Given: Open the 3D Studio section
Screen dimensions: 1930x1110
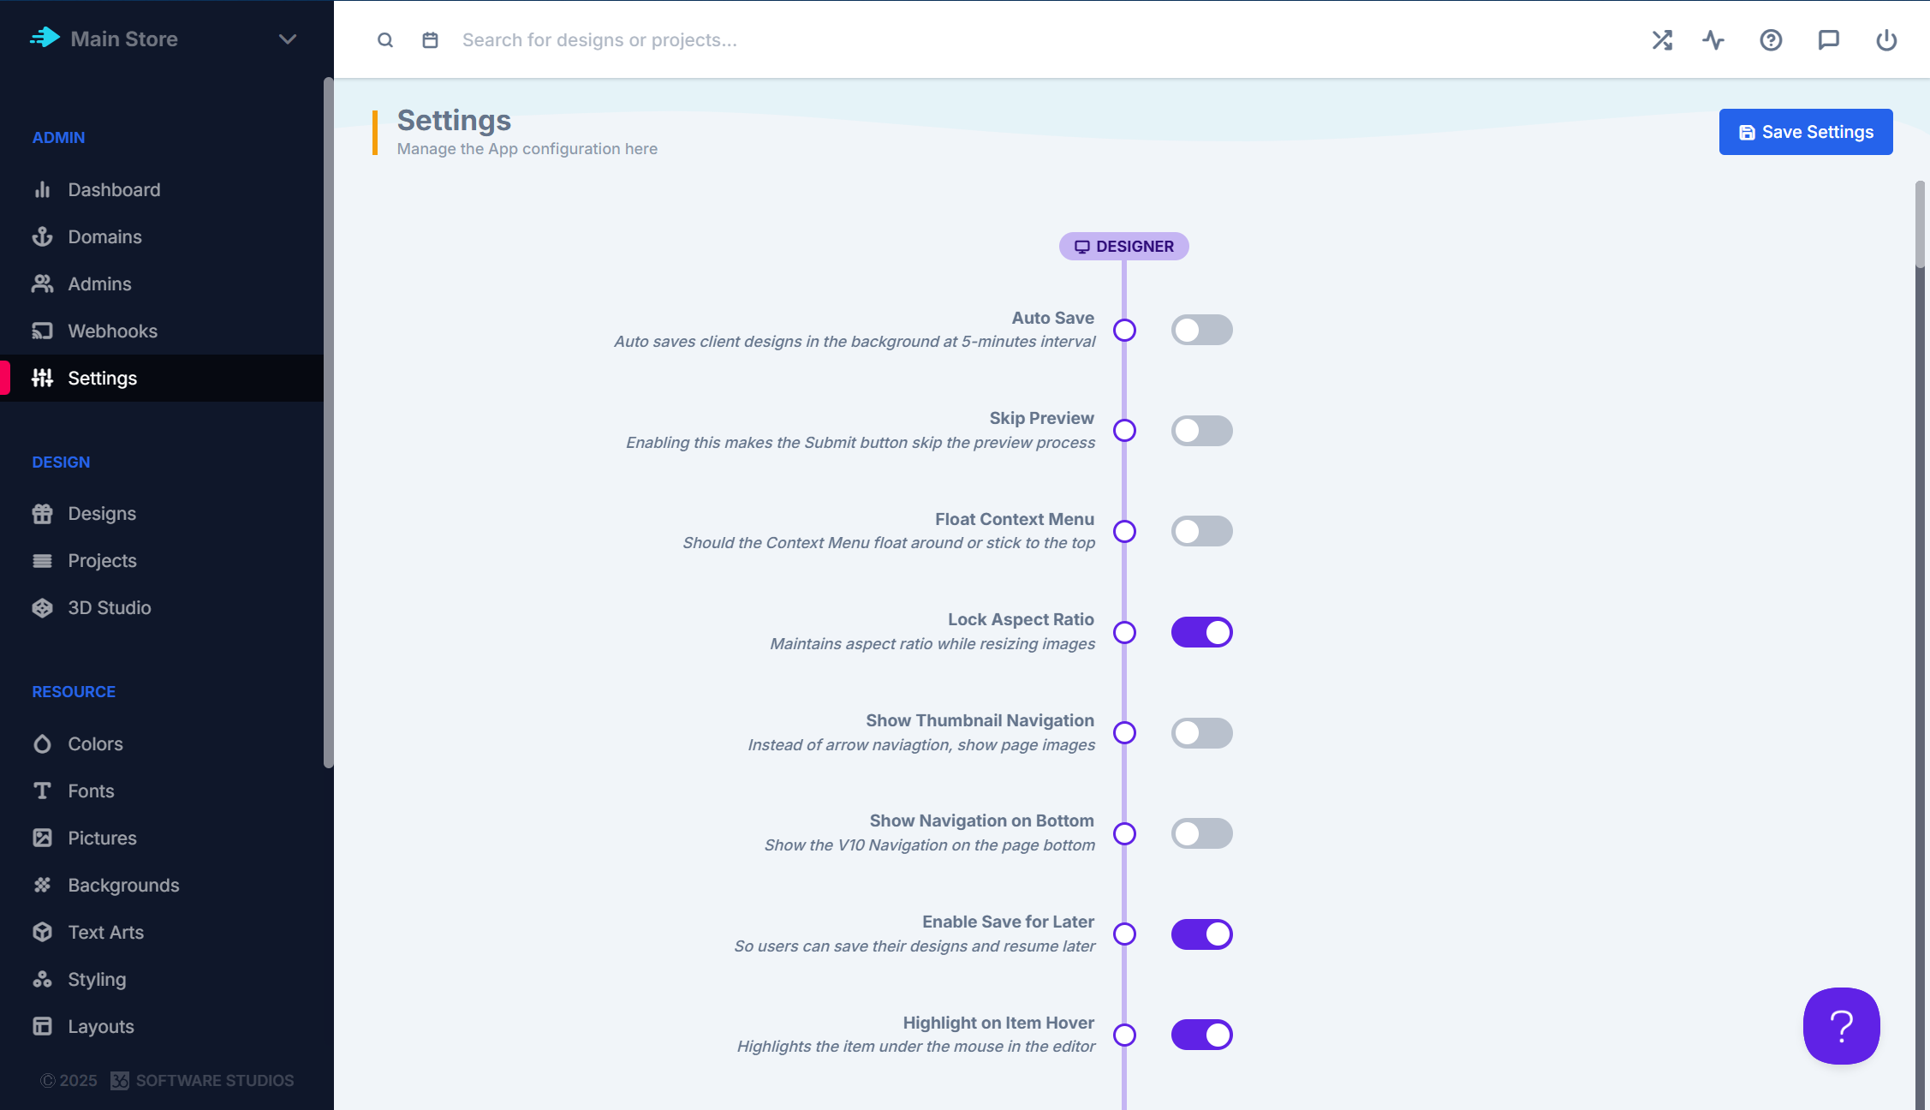Looking at the screenshot, I should point(162,607).
